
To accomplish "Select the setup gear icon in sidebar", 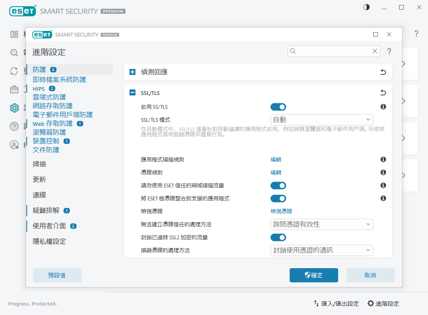I will click(14, 108).
